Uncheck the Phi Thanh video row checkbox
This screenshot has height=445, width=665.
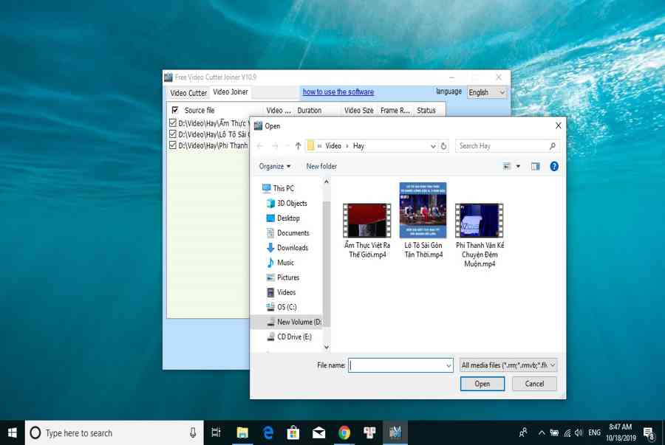click(173, 145)
